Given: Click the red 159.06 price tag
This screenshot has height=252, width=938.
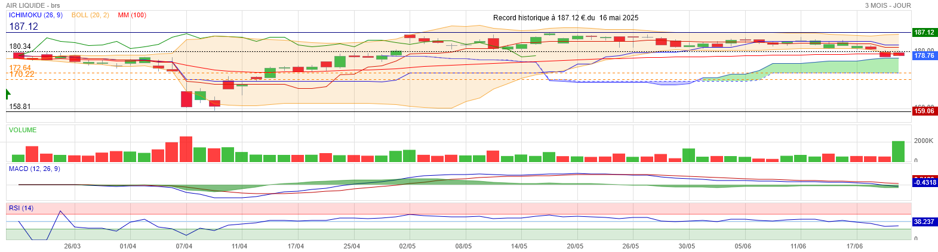Looking at the screenshot, I should 924,111.
